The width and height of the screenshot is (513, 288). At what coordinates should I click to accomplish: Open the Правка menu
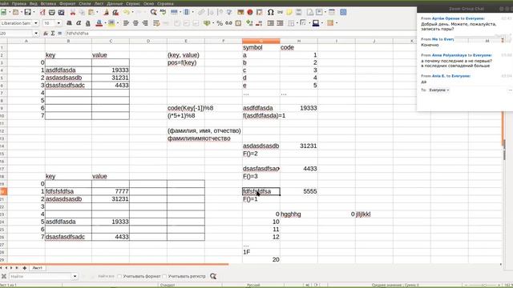pyautogui.click(x=18, y=3)
